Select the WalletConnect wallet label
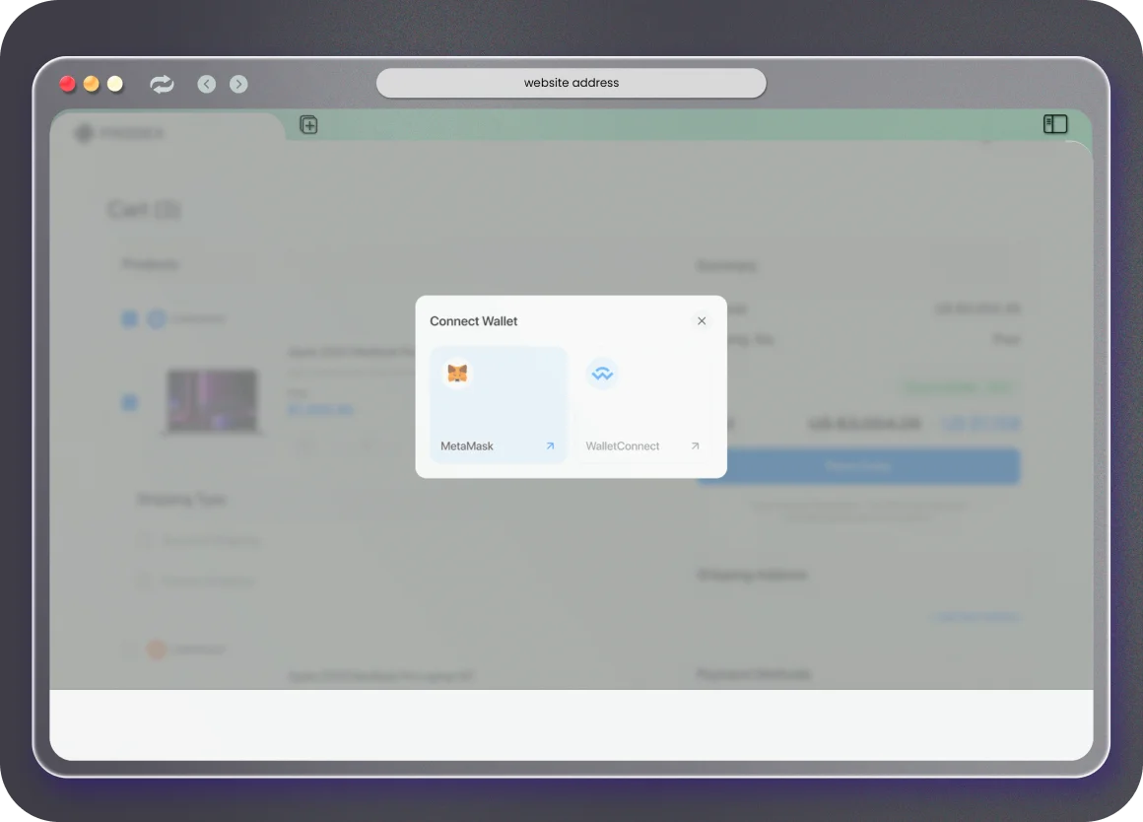The image size is (1143, 822). [623, 446]
